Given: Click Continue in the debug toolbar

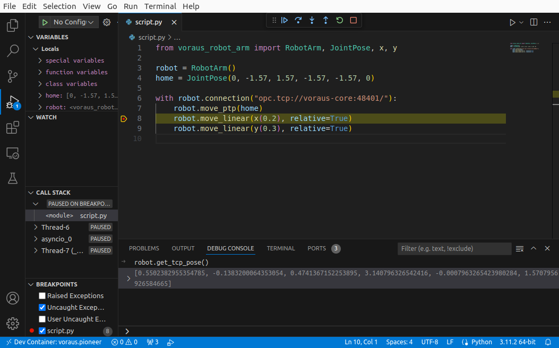Looking at the screenshot, I should point(285,21).
